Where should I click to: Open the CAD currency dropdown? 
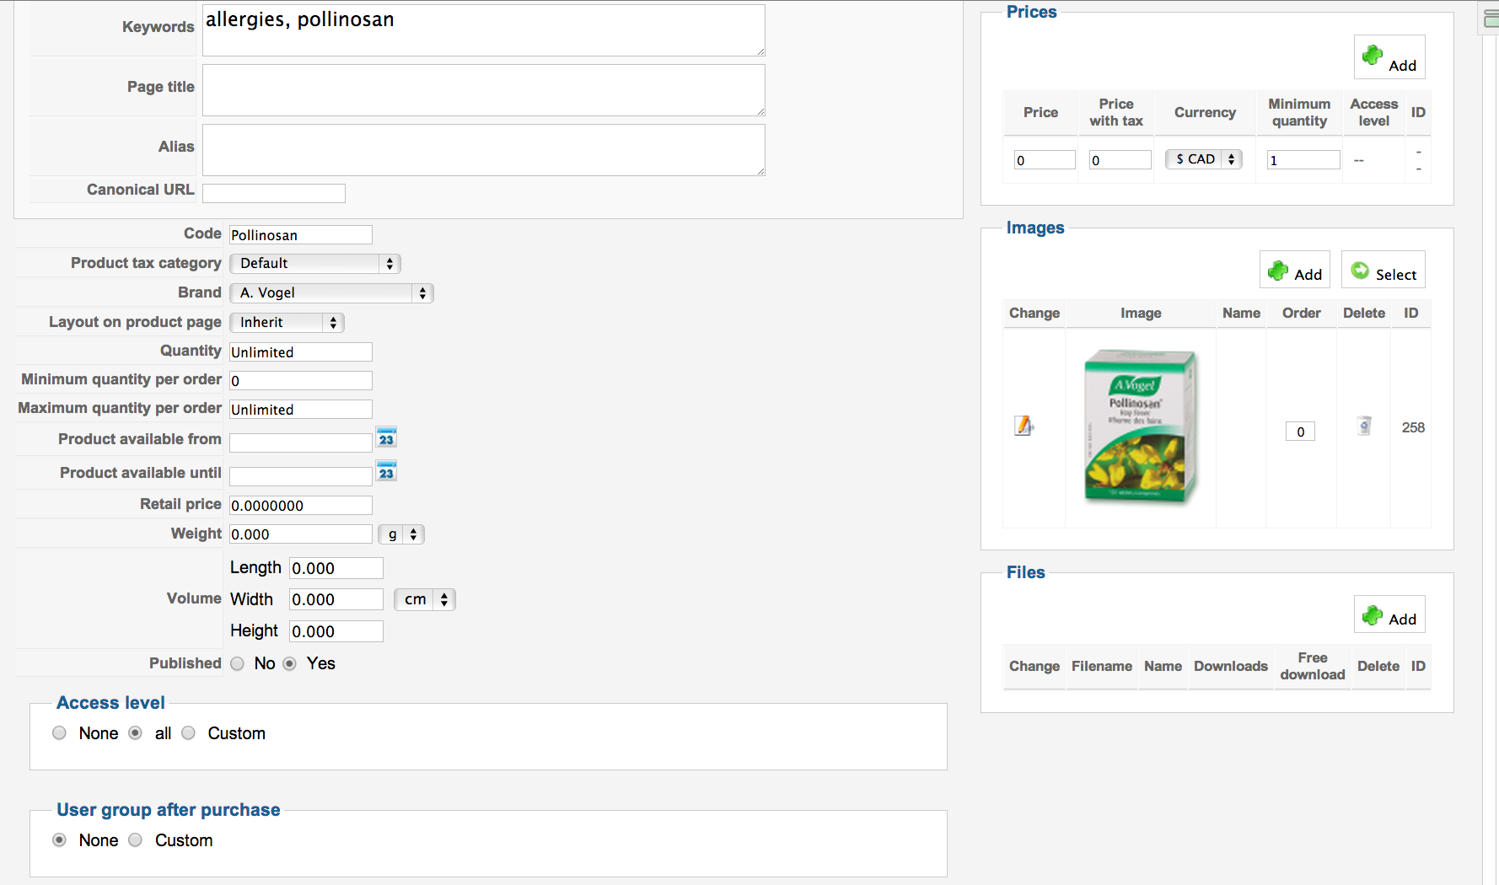coord(1204,159)
